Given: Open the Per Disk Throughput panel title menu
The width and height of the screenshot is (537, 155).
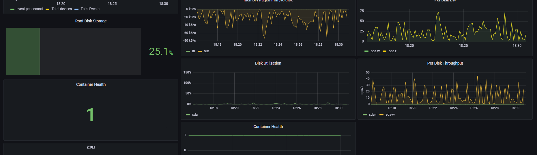Looking at the screenshot, I should pyautogui.click(x=445, y=63).
